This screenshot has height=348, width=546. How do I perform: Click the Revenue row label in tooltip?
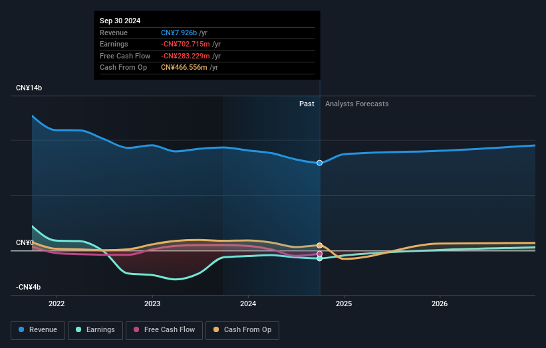(x=114, y=33)
